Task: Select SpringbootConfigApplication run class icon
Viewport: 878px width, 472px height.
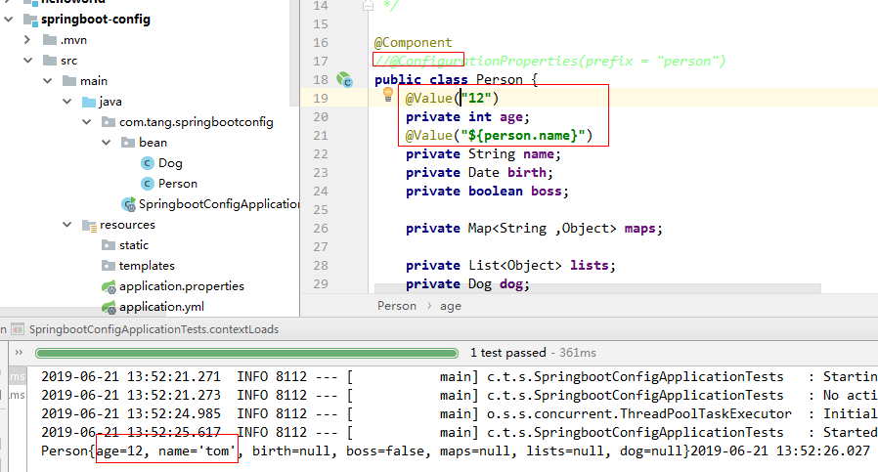Action: click(x=128, y=204)
